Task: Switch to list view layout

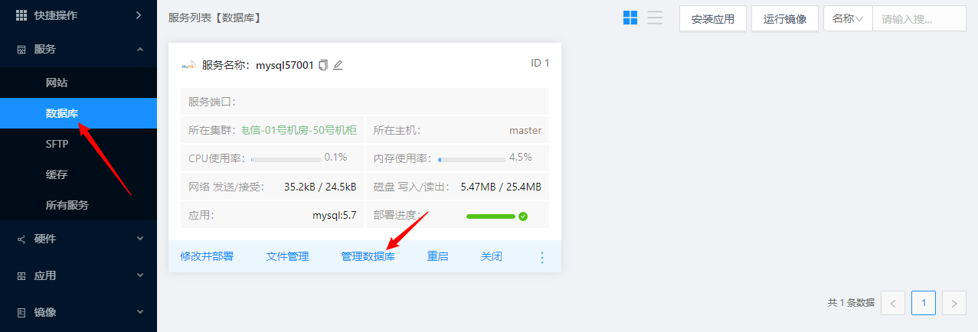Action: click(655, 18)
